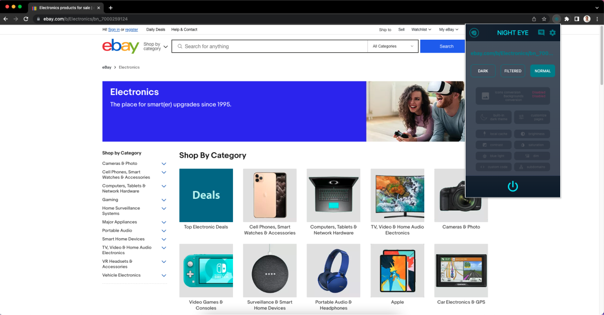Click the eBay logo
The width and height of the screenshot is (604, 315).
(x=121, y=46)
